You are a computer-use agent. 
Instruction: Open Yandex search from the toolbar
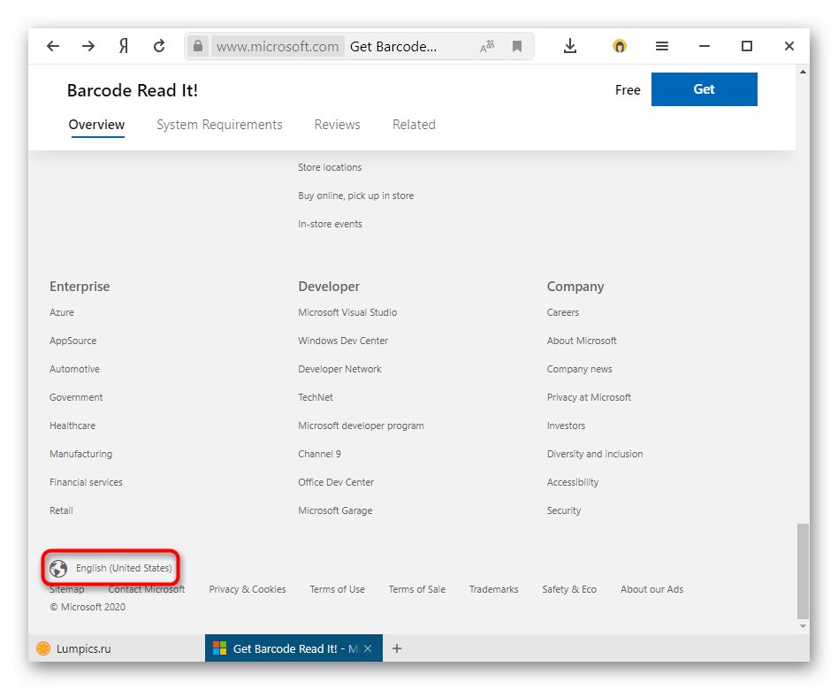point(123,45)
